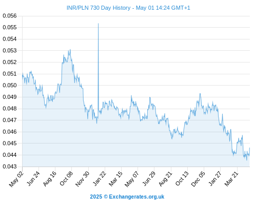Click the 0.056 y-axis value label
This screenshot has width=254, height=205.
point(10,16)
